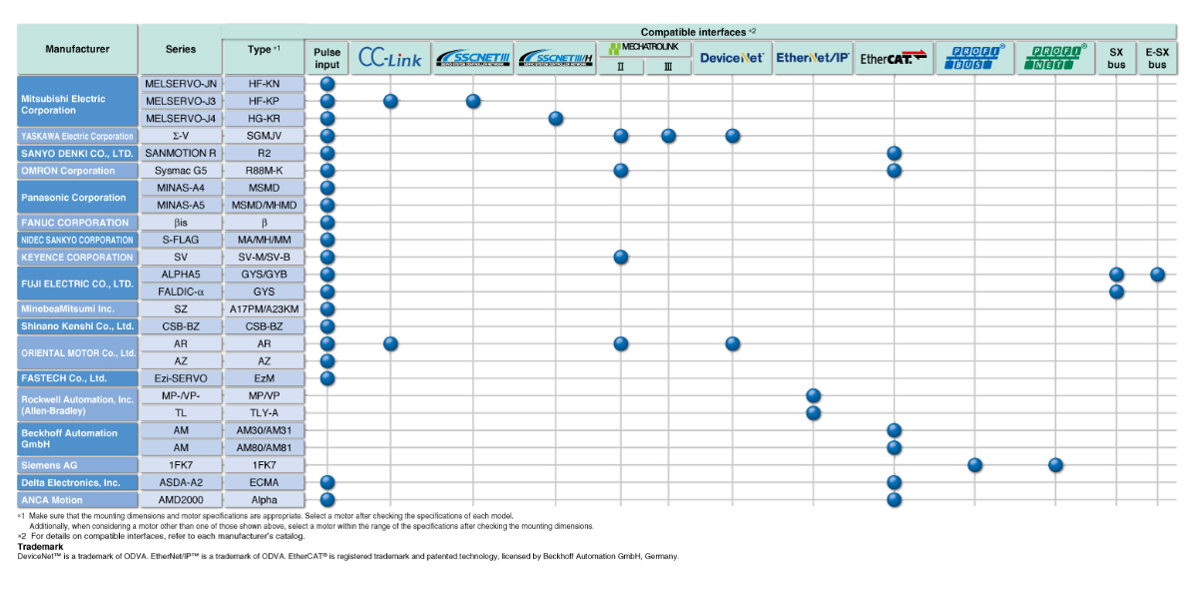Select the SANYO DENKI CO., LTD. cell
This screenshot has height=589, width=1198.
(x=77, y=154)
